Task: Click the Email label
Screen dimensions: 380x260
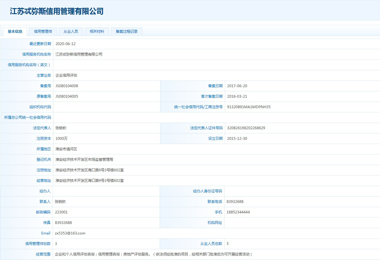Action: point(46,233)
